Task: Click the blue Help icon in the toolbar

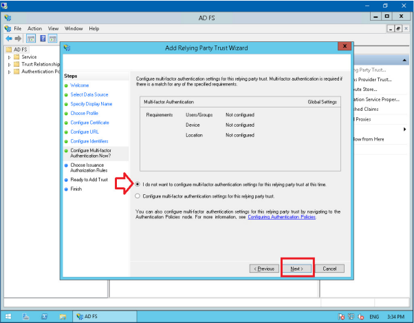Action: [x=43, y=39]
